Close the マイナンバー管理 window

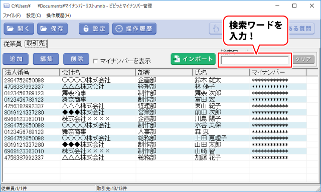point(312,6)
